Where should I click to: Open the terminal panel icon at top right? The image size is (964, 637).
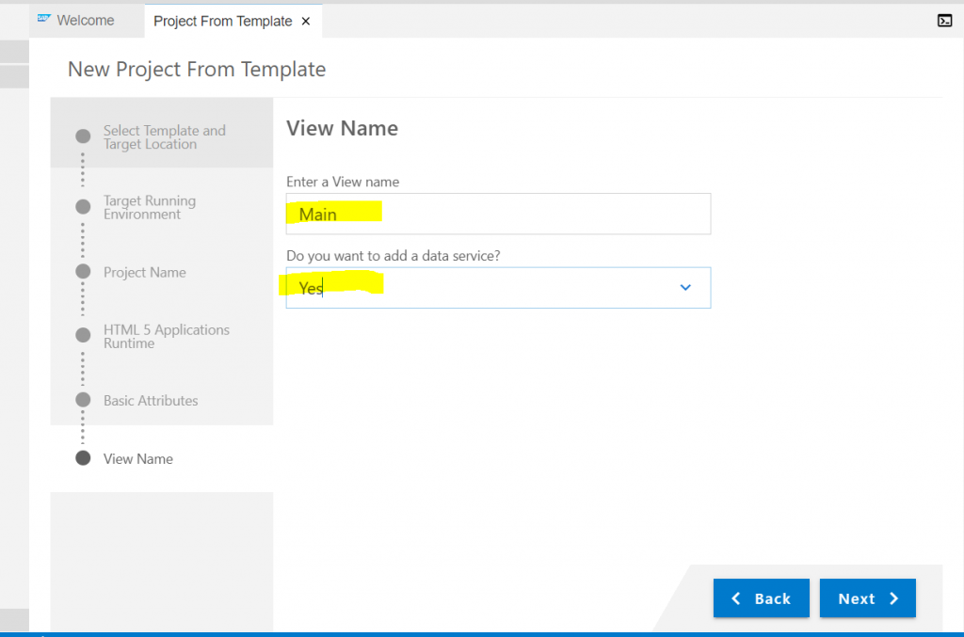944,21
